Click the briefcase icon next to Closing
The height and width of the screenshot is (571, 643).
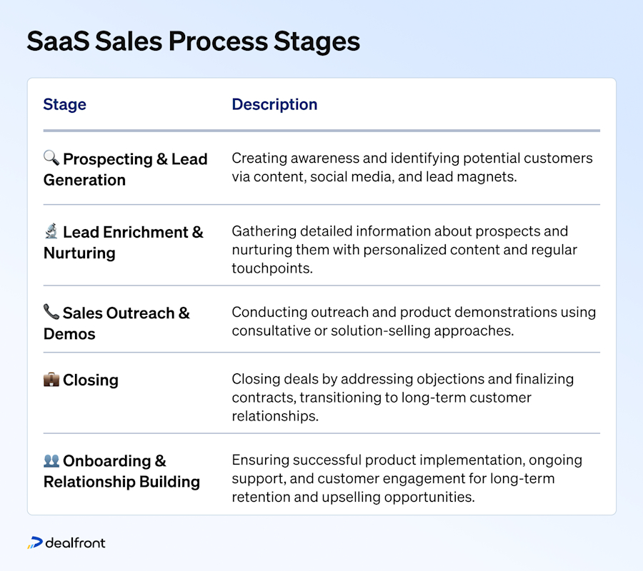coord(51,379)
